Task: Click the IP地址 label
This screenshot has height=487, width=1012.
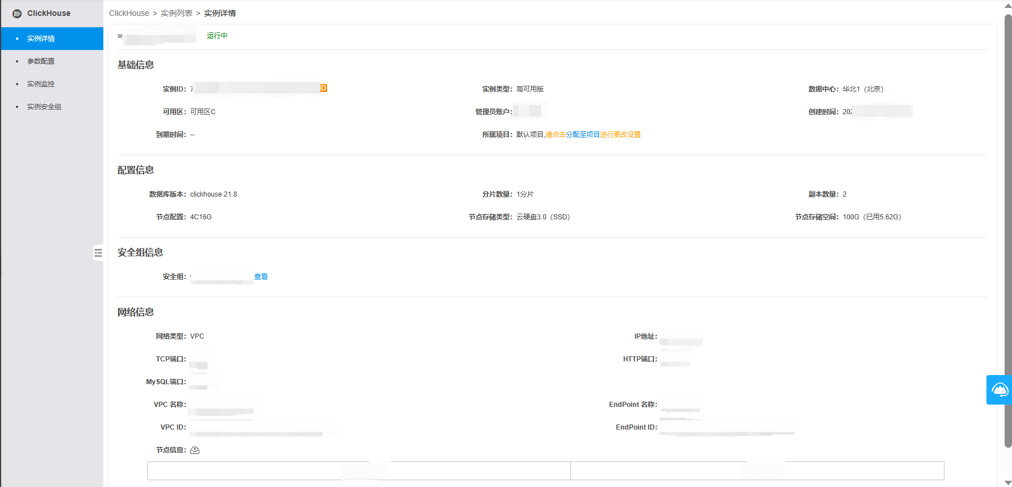Action: coord(646,336)
